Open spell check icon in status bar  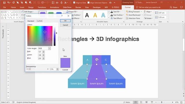[x=13, y=102]
